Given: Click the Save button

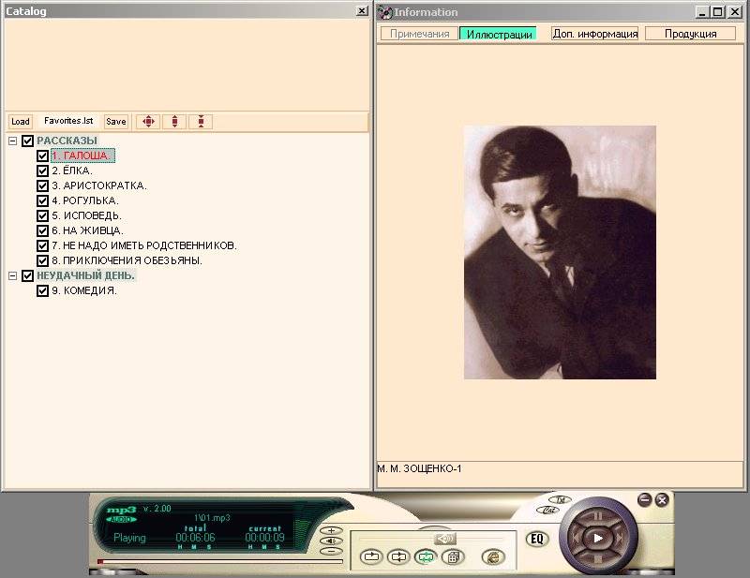Looking at the screenshot, I should pos(115,122).
